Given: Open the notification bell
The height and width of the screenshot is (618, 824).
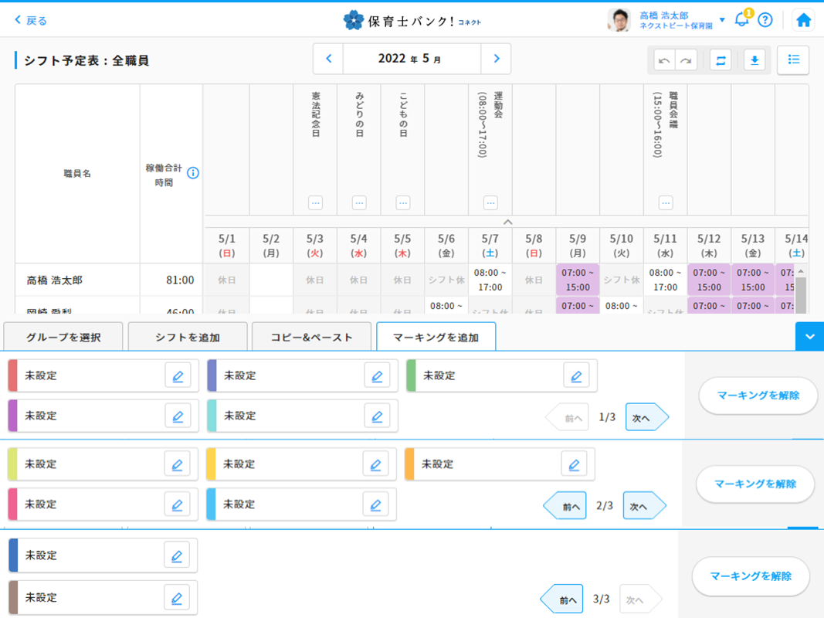Looking at the screenshot, I should [x=741, y=20].
